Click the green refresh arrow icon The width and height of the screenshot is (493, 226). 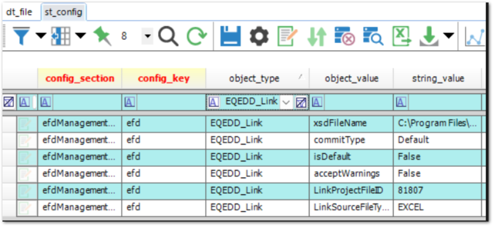tap(196, 36)
